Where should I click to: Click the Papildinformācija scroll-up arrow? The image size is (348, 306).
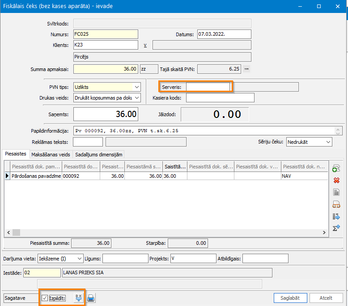(338, 130)
